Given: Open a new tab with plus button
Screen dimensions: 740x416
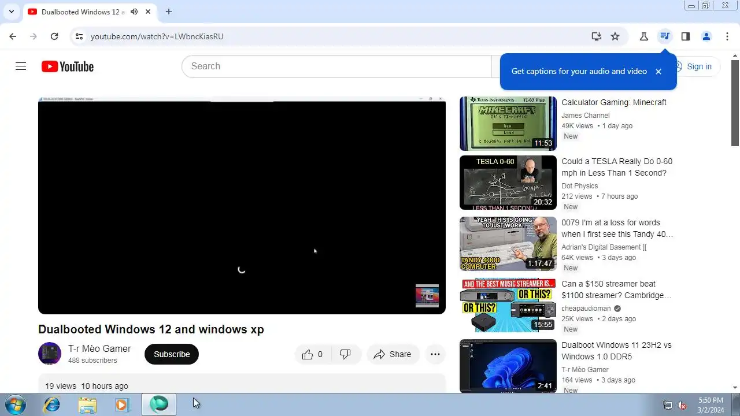Looking at the screenshot, I should [168, 12].
